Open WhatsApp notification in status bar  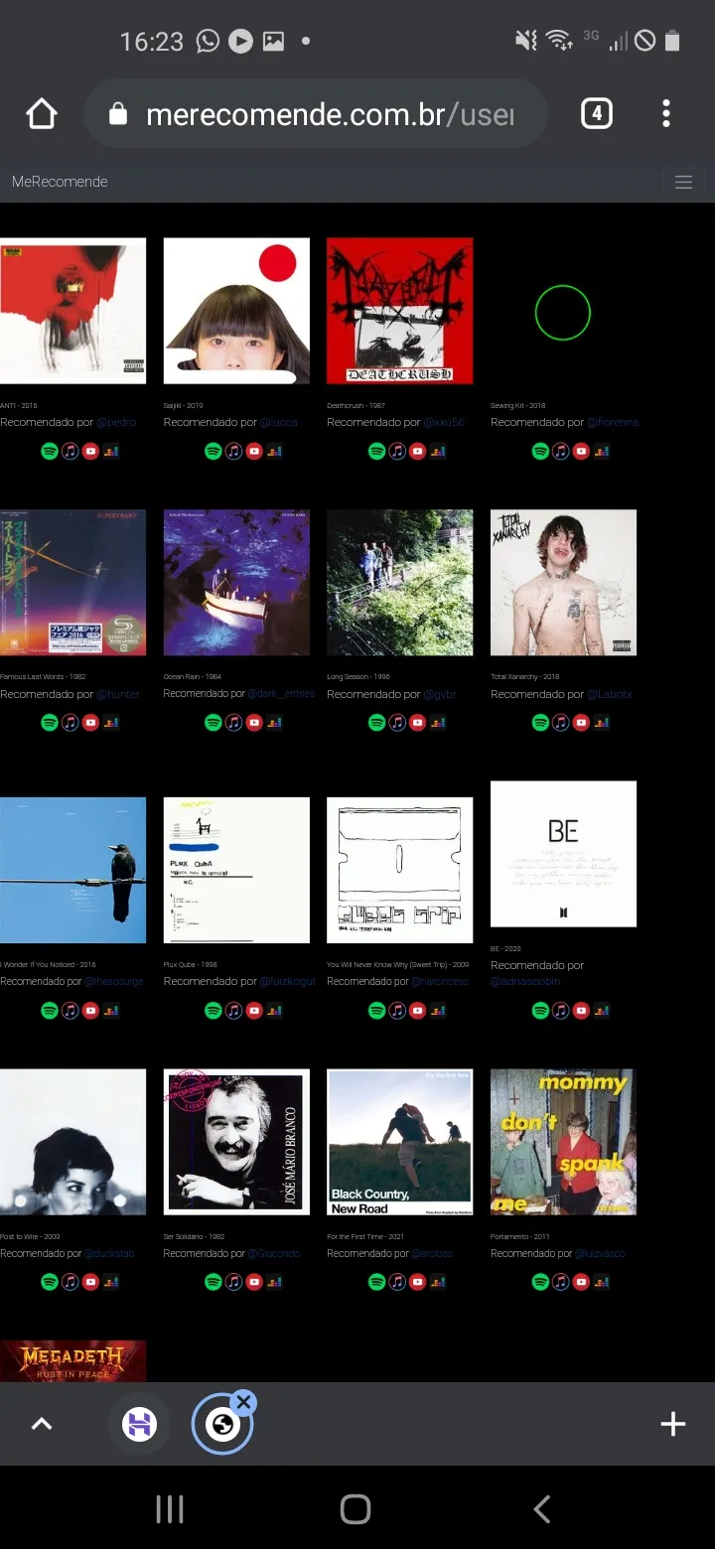pos(208,41)
